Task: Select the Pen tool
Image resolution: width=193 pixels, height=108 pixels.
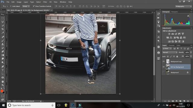Action: tap(3, 67)
